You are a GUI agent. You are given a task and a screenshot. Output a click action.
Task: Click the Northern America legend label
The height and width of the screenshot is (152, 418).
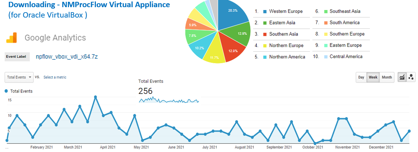[287, 57]
